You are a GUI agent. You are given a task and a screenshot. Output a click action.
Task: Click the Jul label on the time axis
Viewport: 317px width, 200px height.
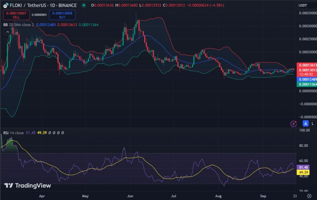pos(173,196)
